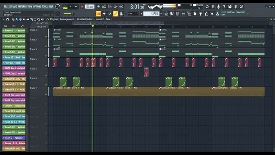Click the yellow playhead marker
The height and width of the screenshot is (155, 275).
(93, 26)
